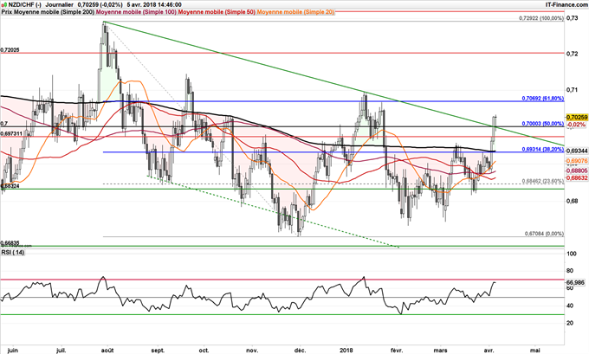Viewport: 589px width, 354px height.
Task: Click the avr. label on time axis
Action: [489, 351]
